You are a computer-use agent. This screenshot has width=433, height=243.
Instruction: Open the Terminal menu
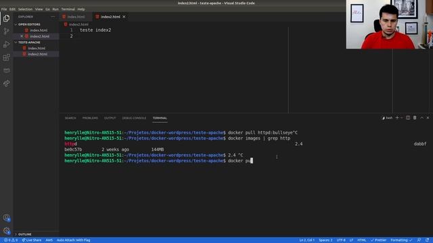(68, 9)
